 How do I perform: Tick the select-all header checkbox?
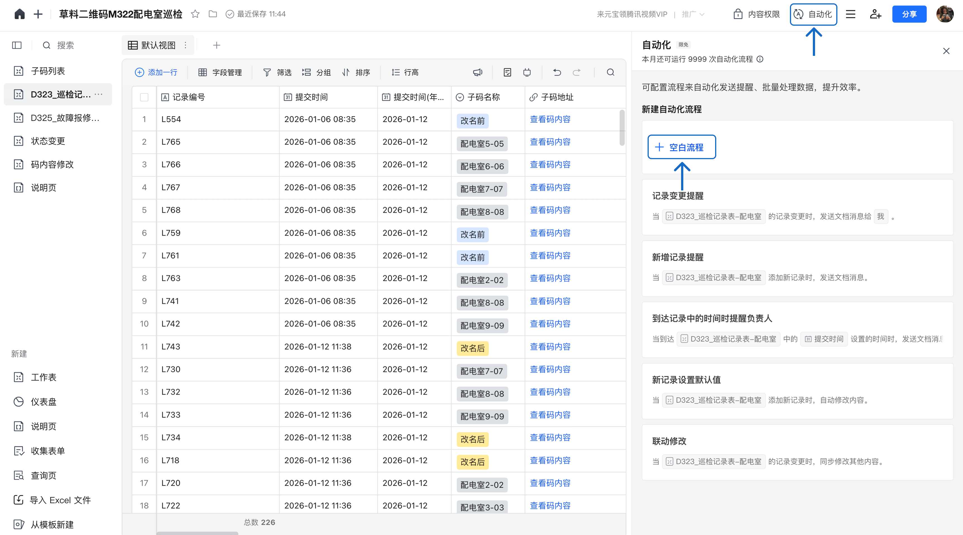[x=144, y=97]
